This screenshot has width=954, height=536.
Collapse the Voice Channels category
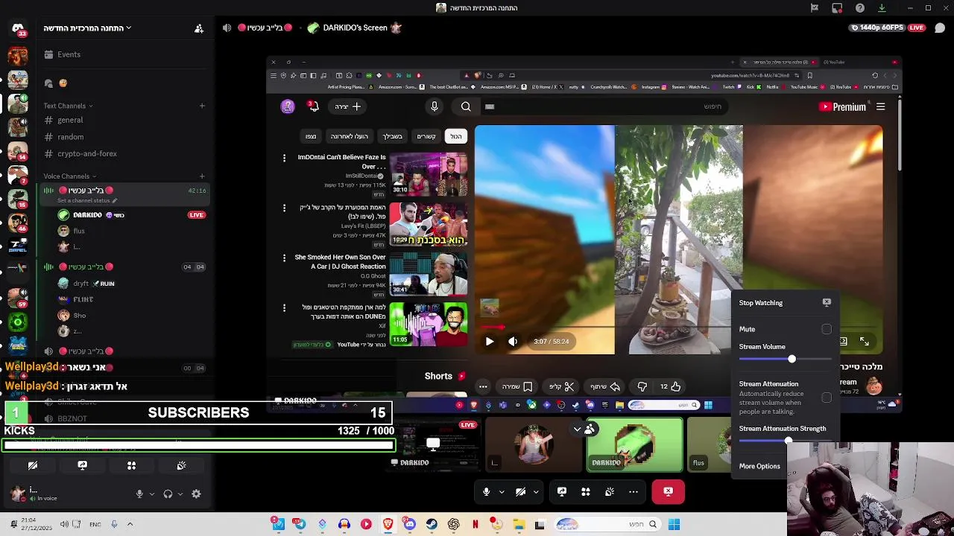tap(70, 176)
